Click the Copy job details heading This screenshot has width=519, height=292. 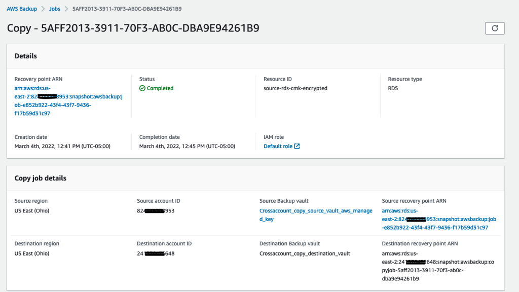(x=42, y=178)
